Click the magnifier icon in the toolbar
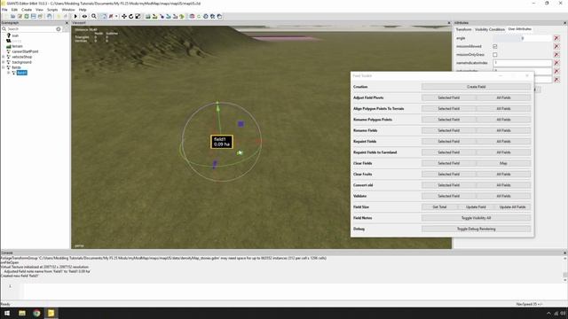 (x=94, y=16)
